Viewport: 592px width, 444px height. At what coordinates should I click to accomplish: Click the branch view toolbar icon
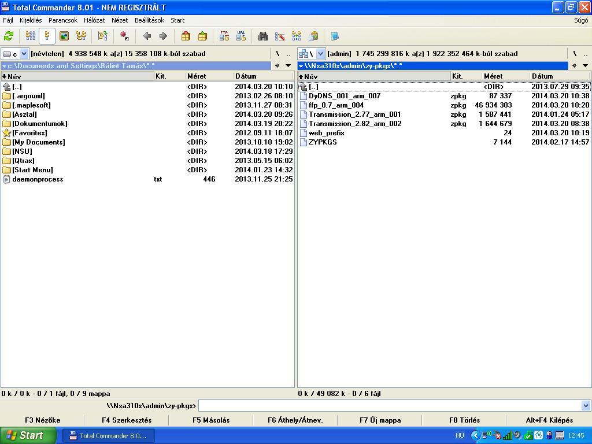tap(102, 36)
